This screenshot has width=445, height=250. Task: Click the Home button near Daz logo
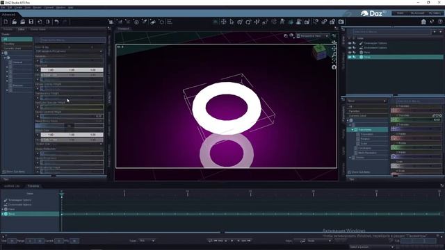[400, 13]
